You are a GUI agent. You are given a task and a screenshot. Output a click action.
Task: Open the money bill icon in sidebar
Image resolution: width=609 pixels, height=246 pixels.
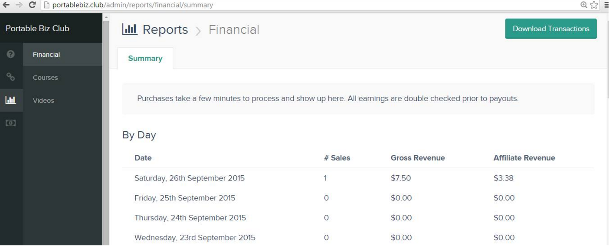(11, 123)
